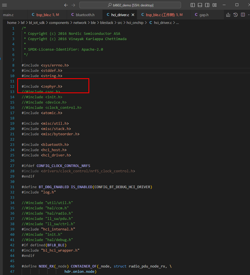Image resolution: width=250 pixels, height=275 pixels.
Task: Click the BT_DBG_ENABLED macro name
Action: (x=54, y=187)
